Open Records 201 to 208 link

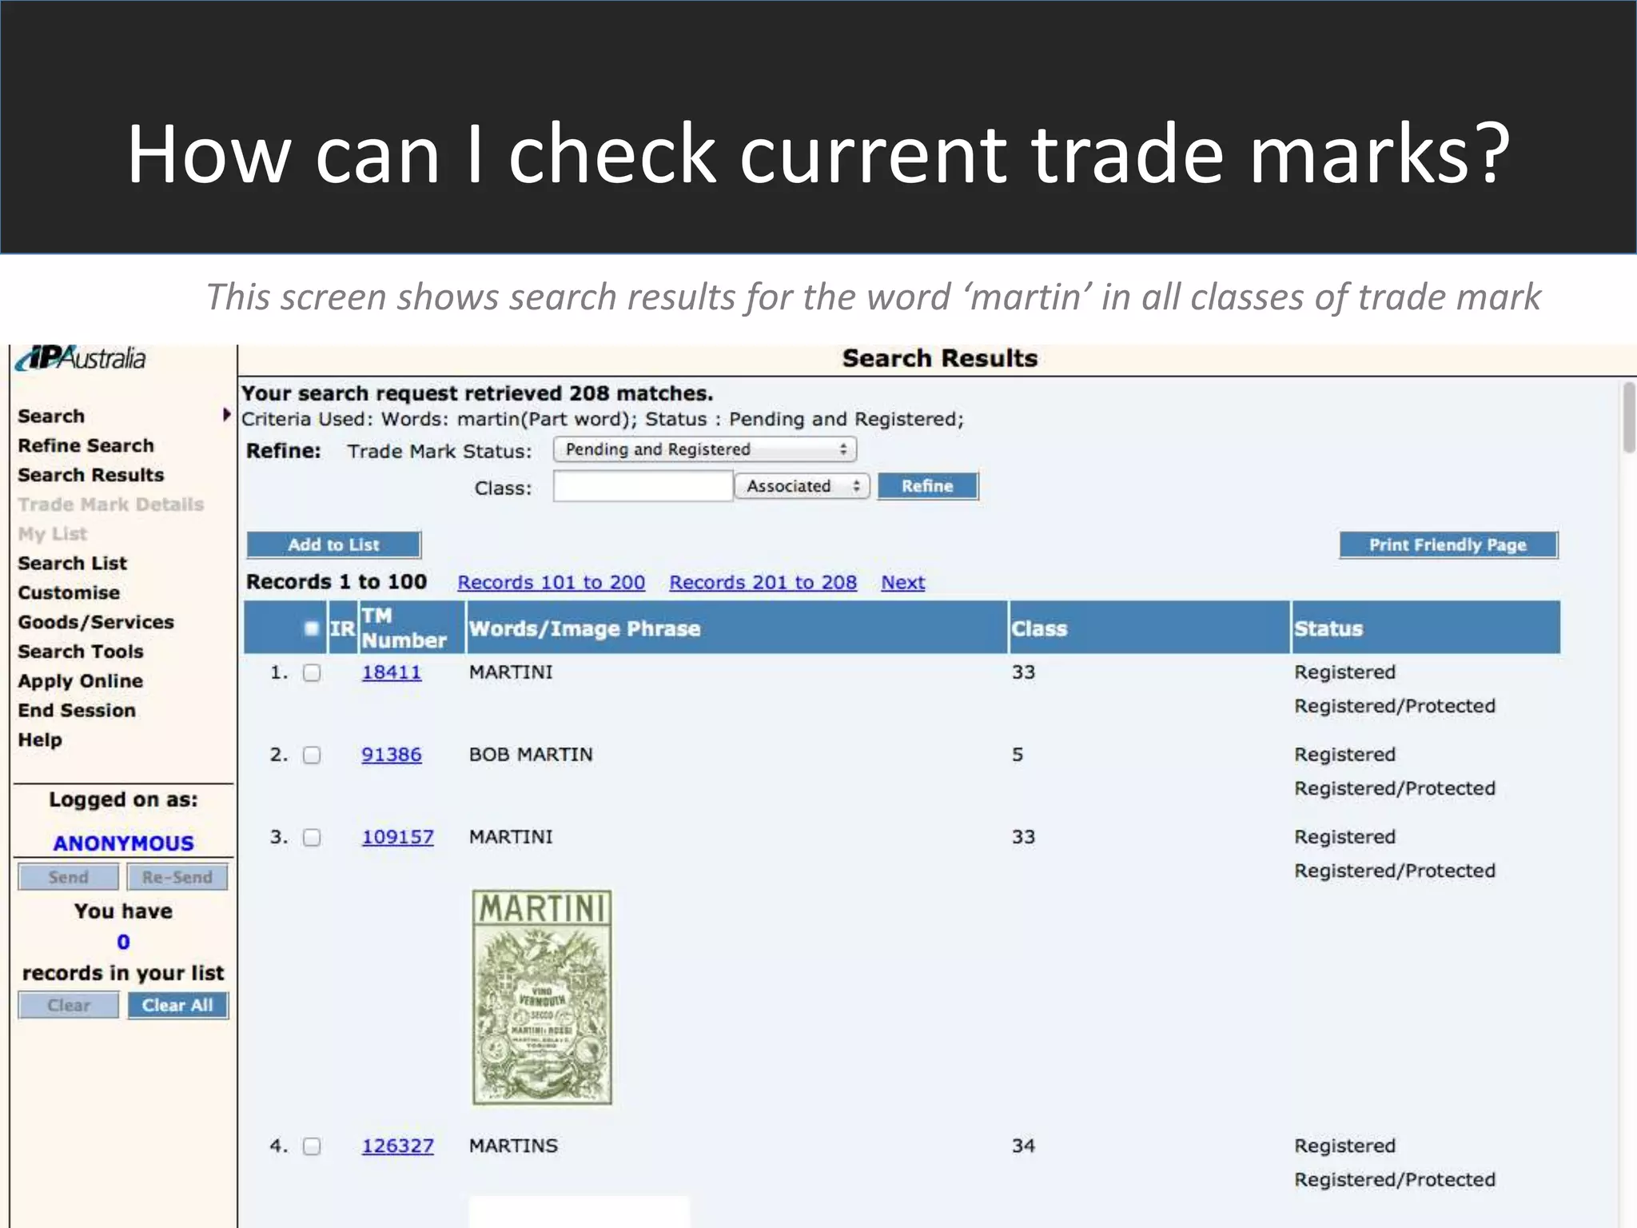click(x=763, y=582)
